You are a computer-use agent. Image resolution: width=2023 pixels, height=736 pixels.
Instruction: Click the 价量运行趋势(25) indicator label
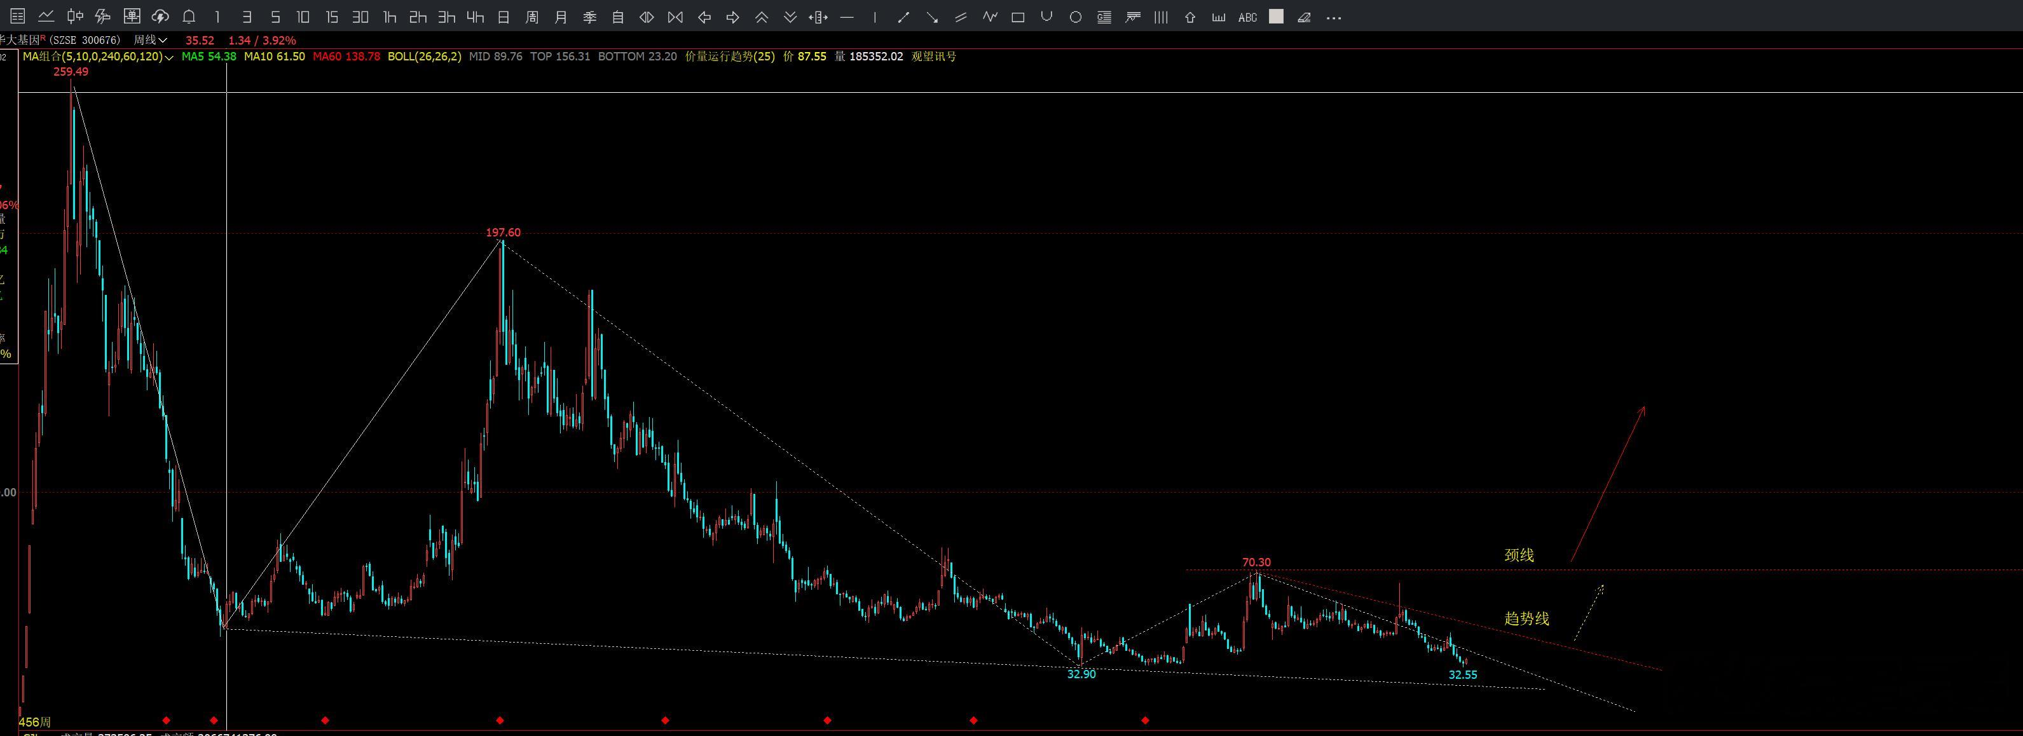point(730,57)
